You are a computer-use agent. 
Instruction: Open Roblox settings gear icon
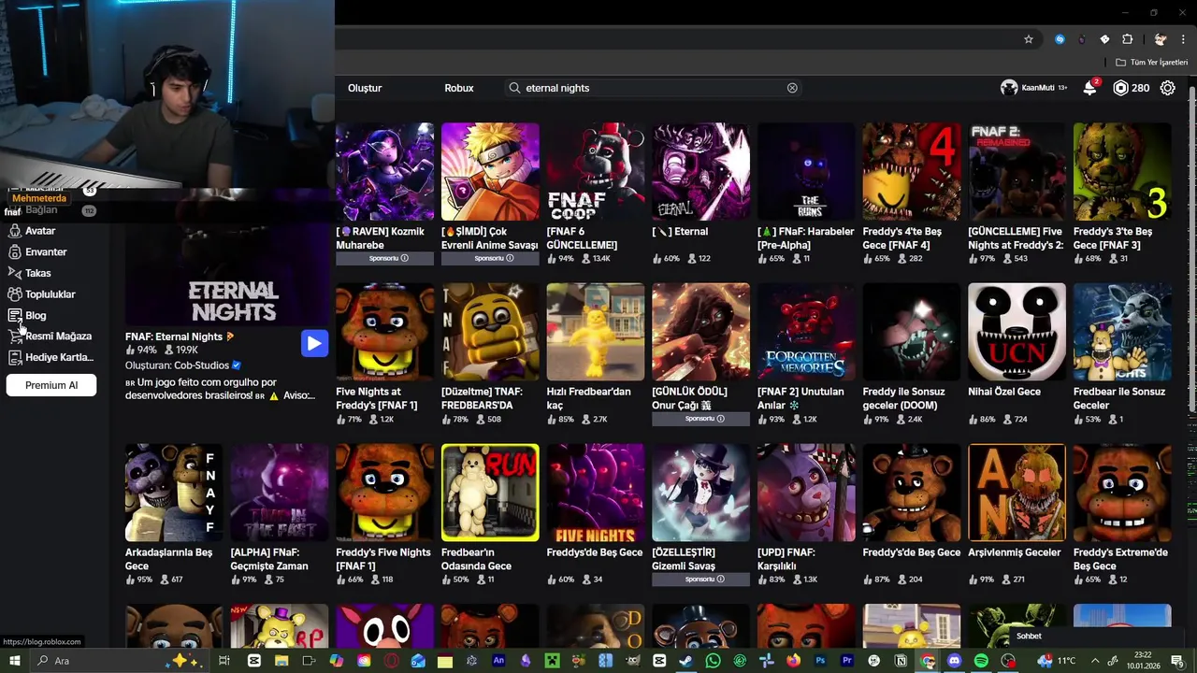pos(1168,88)
